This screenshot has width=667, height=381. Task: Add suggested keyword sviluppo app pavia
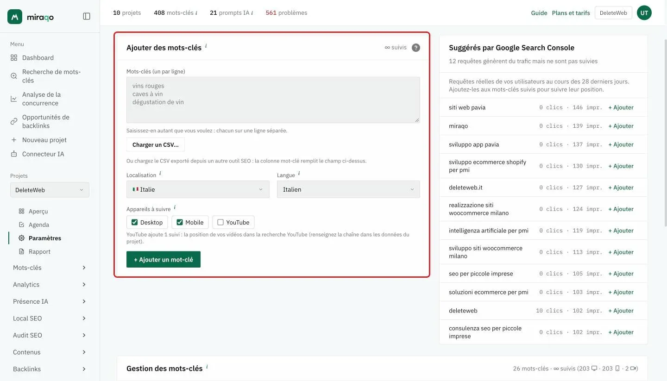click(x=621, y=144)
